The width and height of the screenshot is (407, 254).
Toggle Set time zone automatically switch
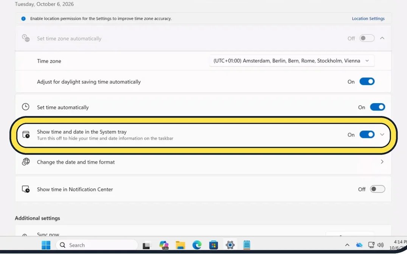[367, 39]
